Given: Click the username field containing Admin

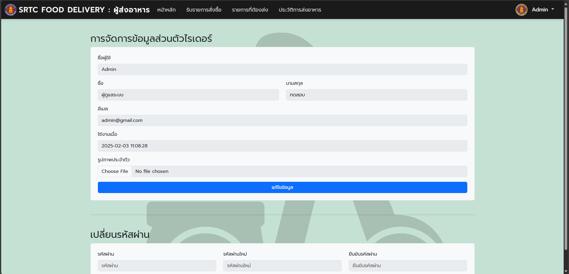Looking at the screenshot, I should tap(282, 69).
